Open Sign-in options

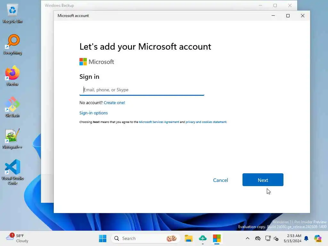(x=94, y=113)
